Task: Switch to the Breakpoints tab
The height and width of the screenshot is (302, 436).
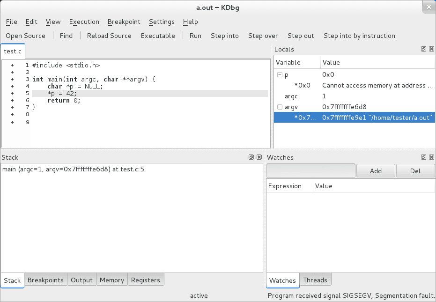Action: 45,280
